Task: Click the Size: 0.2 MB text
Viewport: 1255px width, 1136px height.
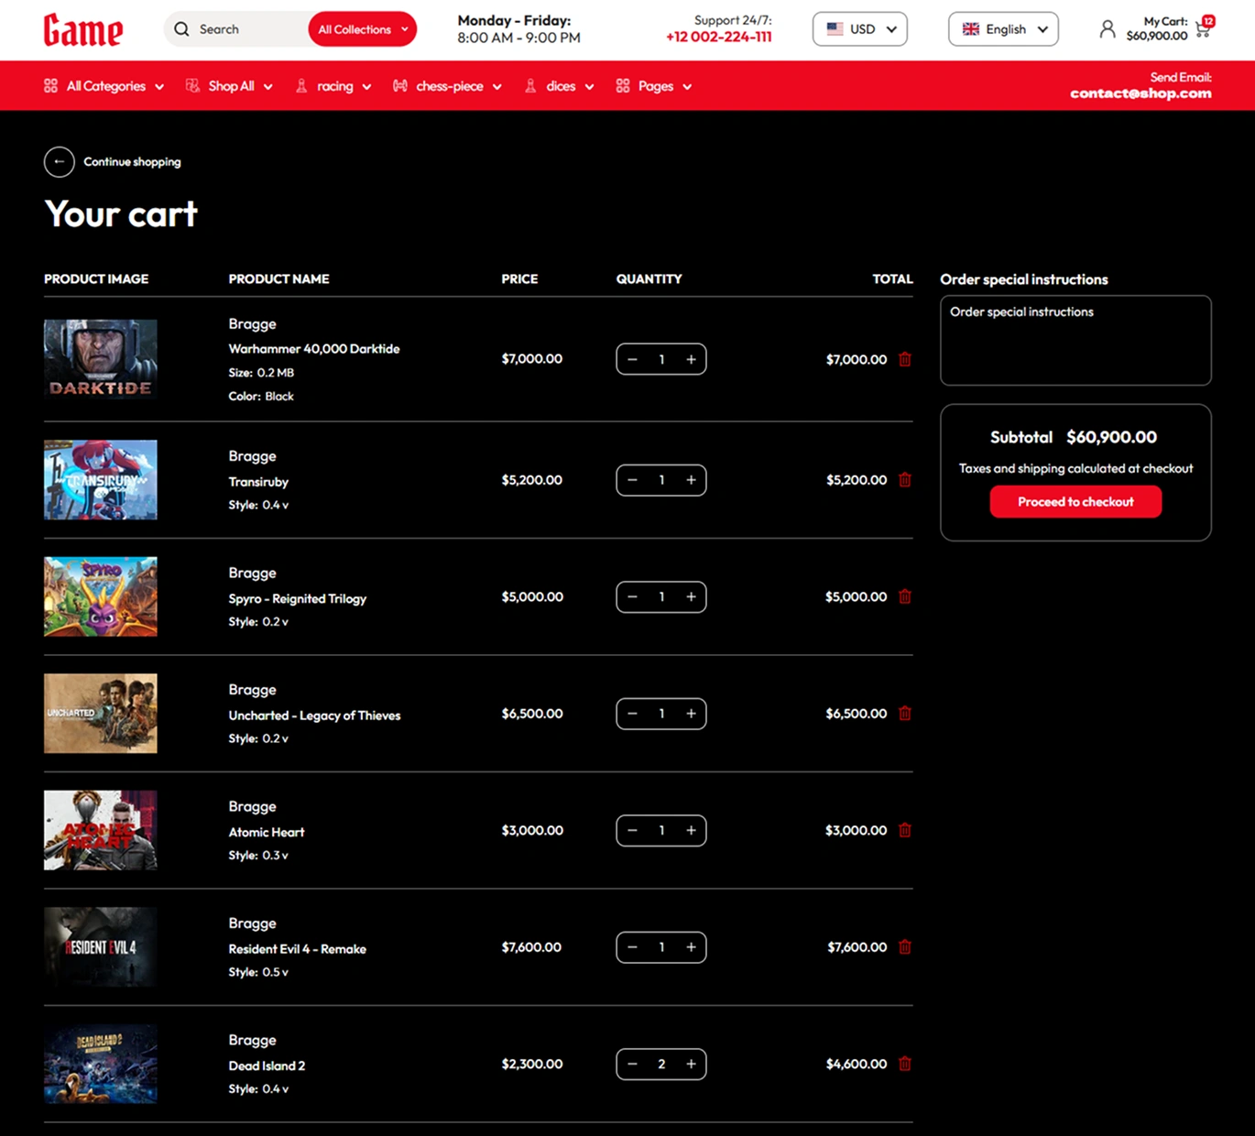Action: point(261,373)
